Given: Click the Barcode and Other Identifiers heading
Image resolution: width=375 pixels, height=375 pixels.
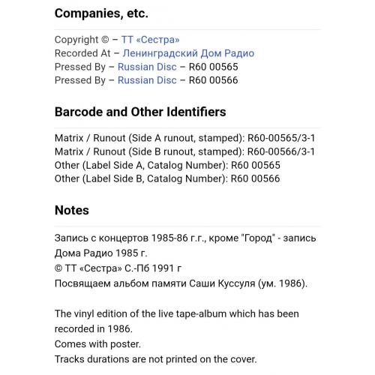Looking at the screenshot, I should click(140, 112).
